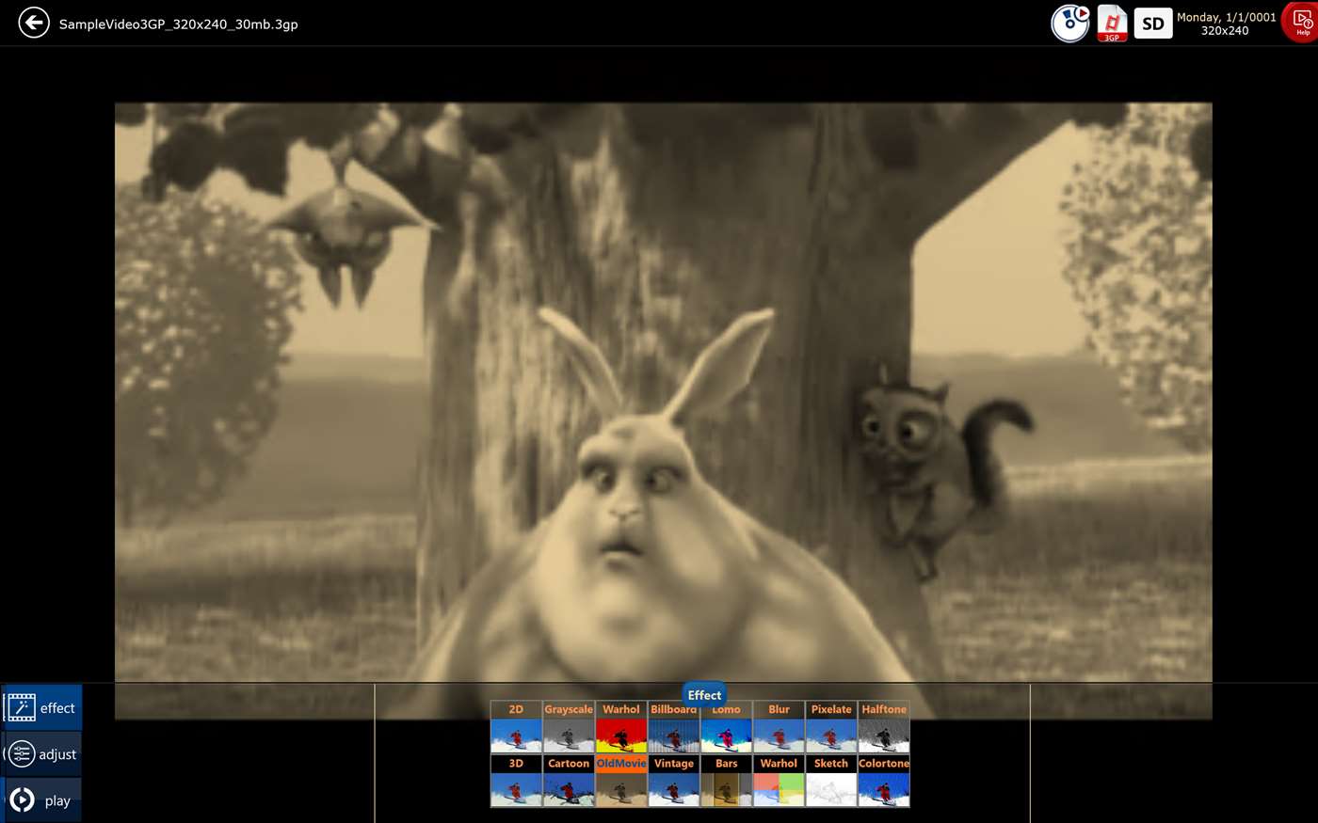Click the back arrow button

pos(34,24)
